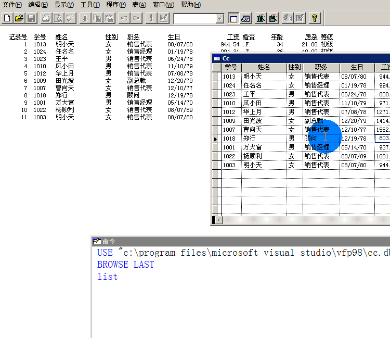Image resolution: width=390 pixels, height=338 pixels.
Task: Click the Open file folder icon
Action: [19, 18]
